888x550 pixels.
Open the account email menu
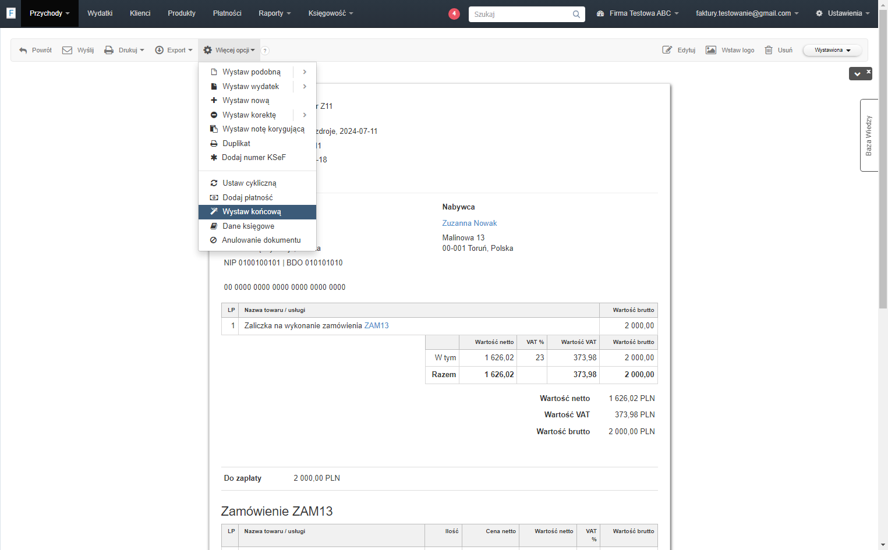(x=747, y=13)
